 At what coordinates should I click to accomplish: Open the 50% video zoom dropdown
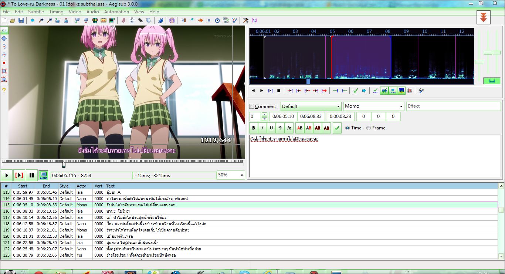click(231, 175)
